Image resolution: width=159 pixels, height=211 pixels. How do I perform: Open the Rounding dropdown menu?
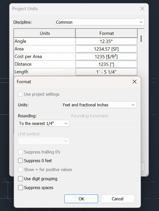pyautogui.click(x=44, y=123)
